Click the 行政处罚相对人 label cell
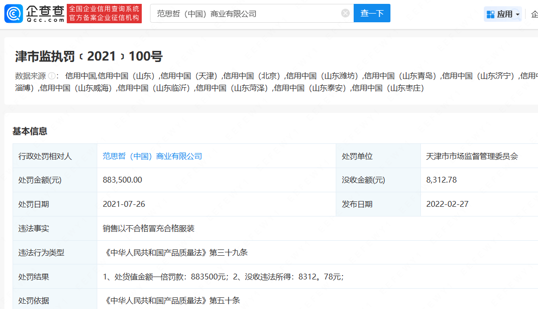 (55, 156)
